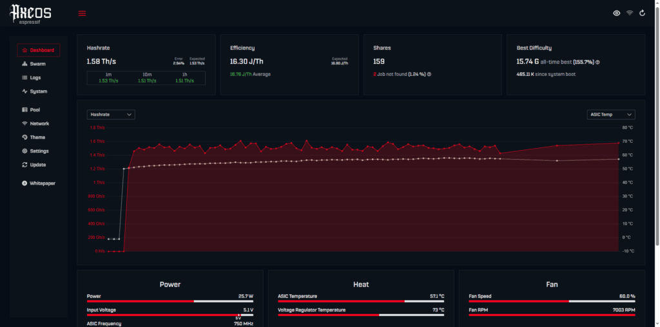Open the Whitepaper link
This screenshot has width=660, height=327.
tap(42, 183)
